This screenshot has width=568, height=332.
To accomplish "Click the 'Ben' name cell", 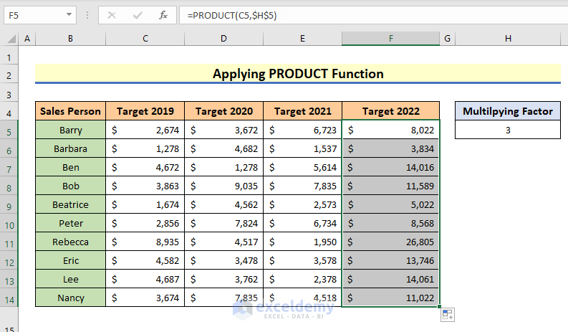I will (x=70, y=167).
